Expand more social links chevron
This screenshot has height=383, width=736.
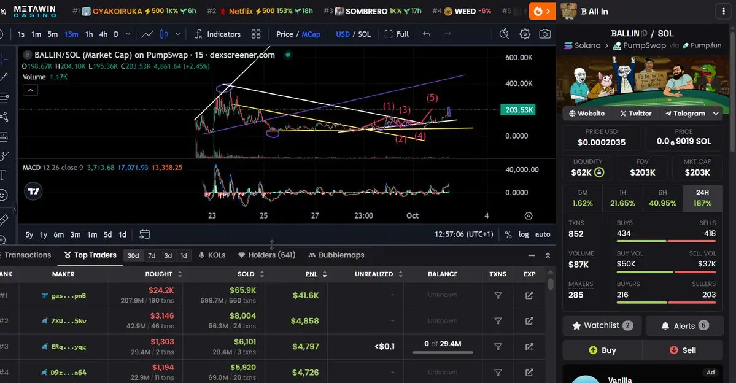pyautogui.click(x=716, y=114)
